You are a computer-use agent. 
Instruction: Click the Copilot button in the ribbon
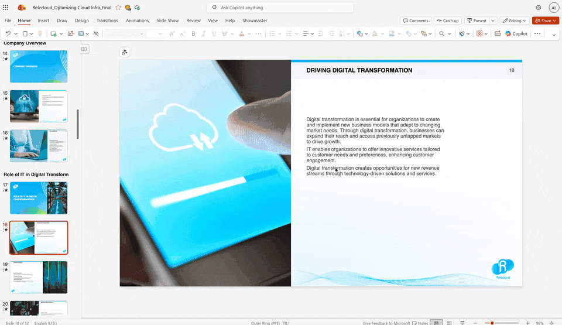pyautogui.click(x=516, y=33)
